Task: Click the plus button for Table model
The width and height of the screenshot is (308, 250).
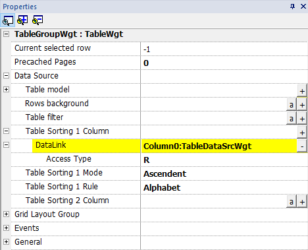Action: (x=302, y=91)
